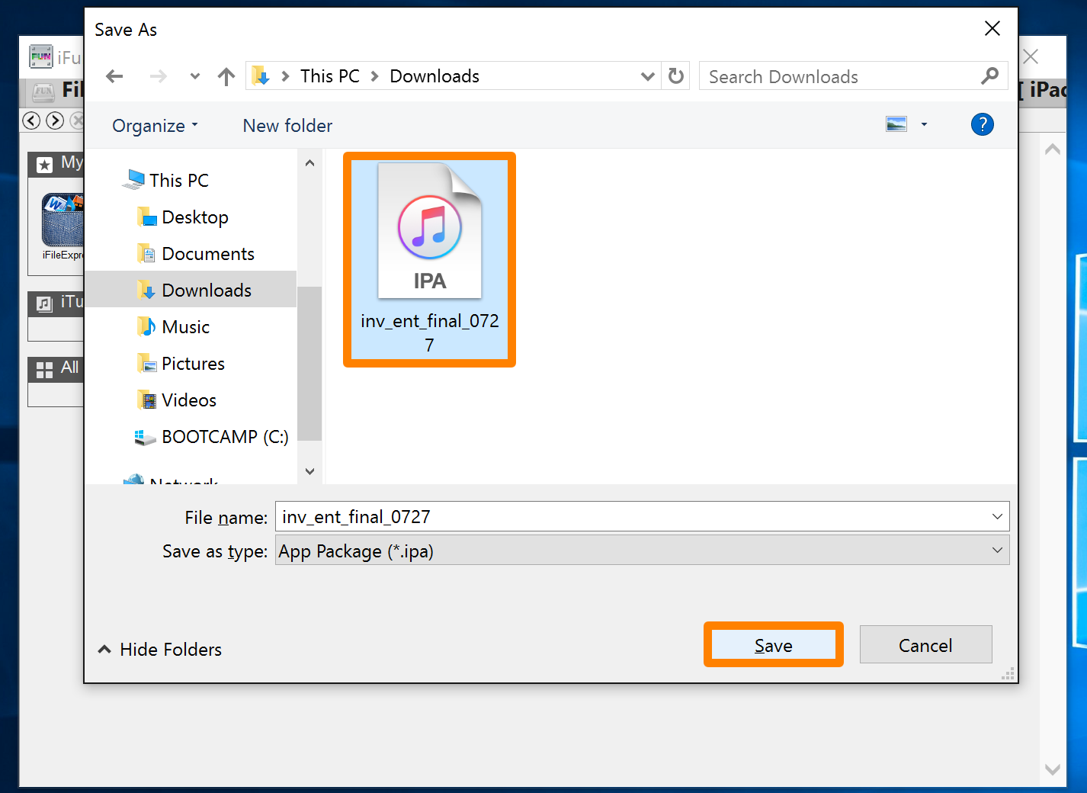Screen dimensions: 1087x793
Task: Click the iFunBox app logo icon
Action: [41, 56]
